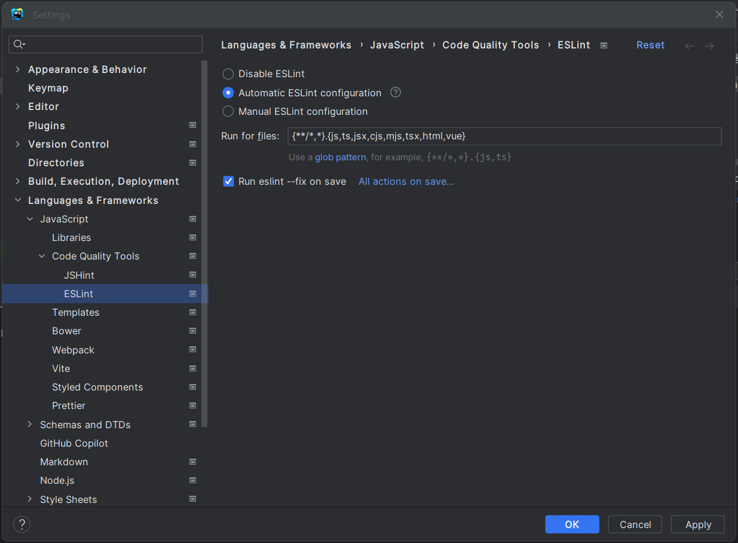The image size is (738, 543).
Task: Click project settings icon on Styled Components row
Action: [x=192, y=387]
